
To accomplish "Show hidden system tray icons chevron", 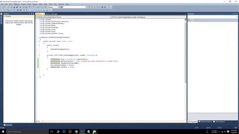I will click(x=219, y=131).
